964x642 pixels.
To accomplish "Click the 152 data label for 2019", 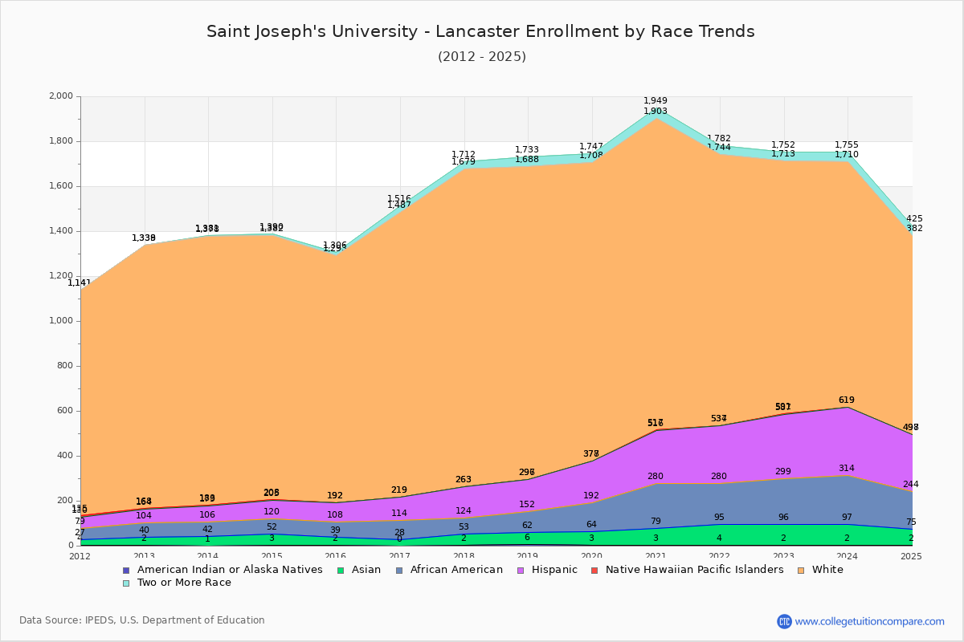I will pyautogui.click(x=527, y=505).
